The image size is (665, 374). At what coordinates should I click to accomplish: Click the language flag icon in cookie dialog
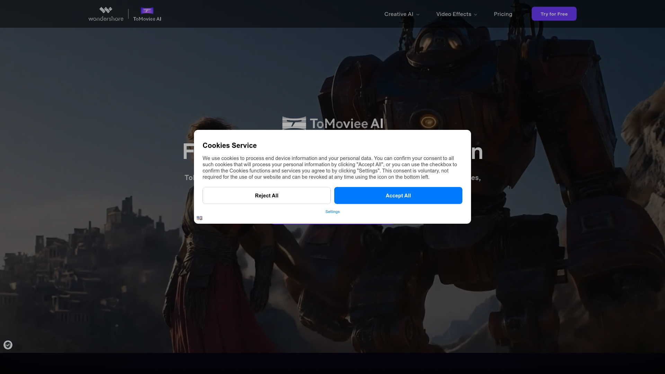(199, 218)
